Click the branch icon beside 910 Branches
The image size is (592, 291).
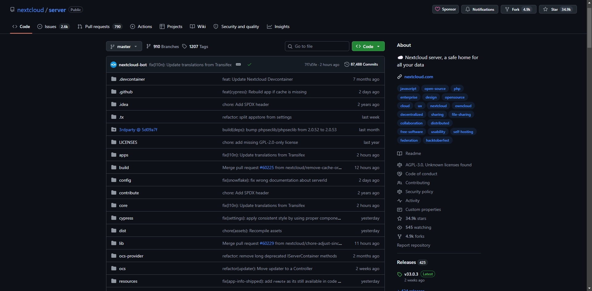pyautogui.click(x=149, y=46)
